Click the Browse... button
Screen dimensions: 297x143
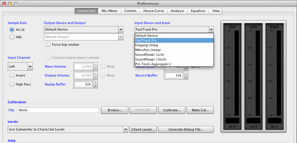(x=115, y=110)
